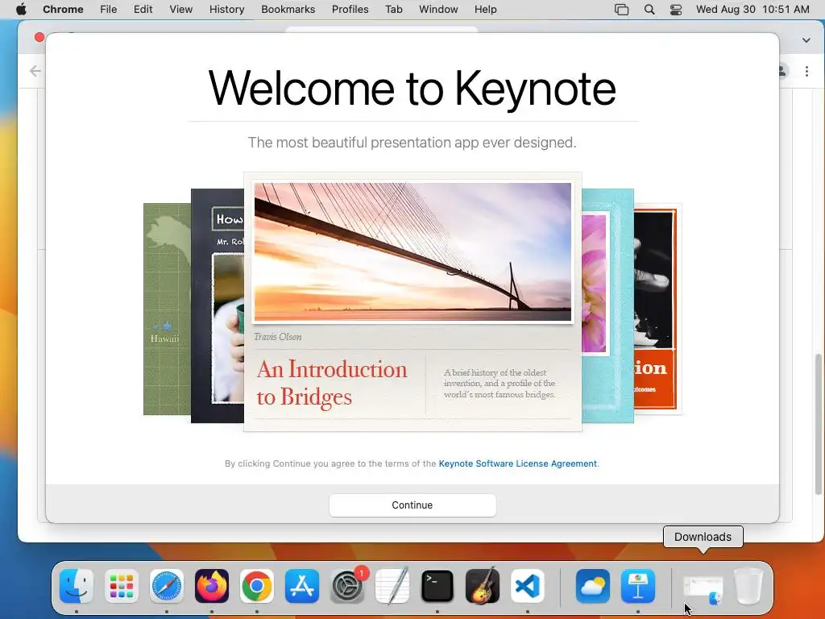Open the App Store from the Dock

(x=302, y=586)
